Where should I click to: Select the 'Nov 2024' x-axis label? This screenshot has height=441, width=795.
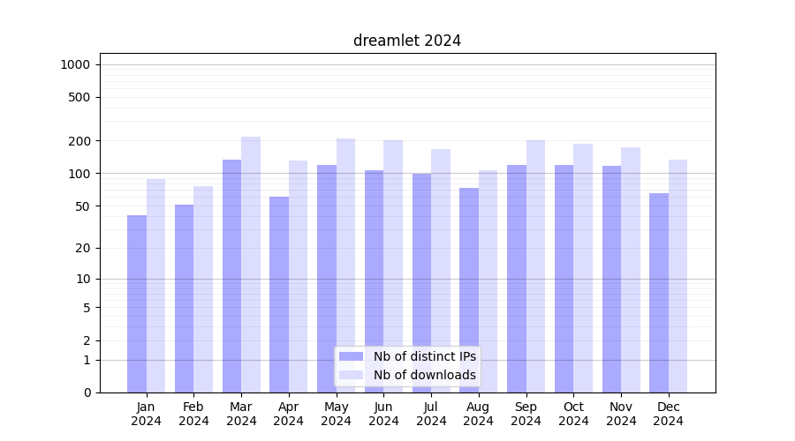click(621, 414)
